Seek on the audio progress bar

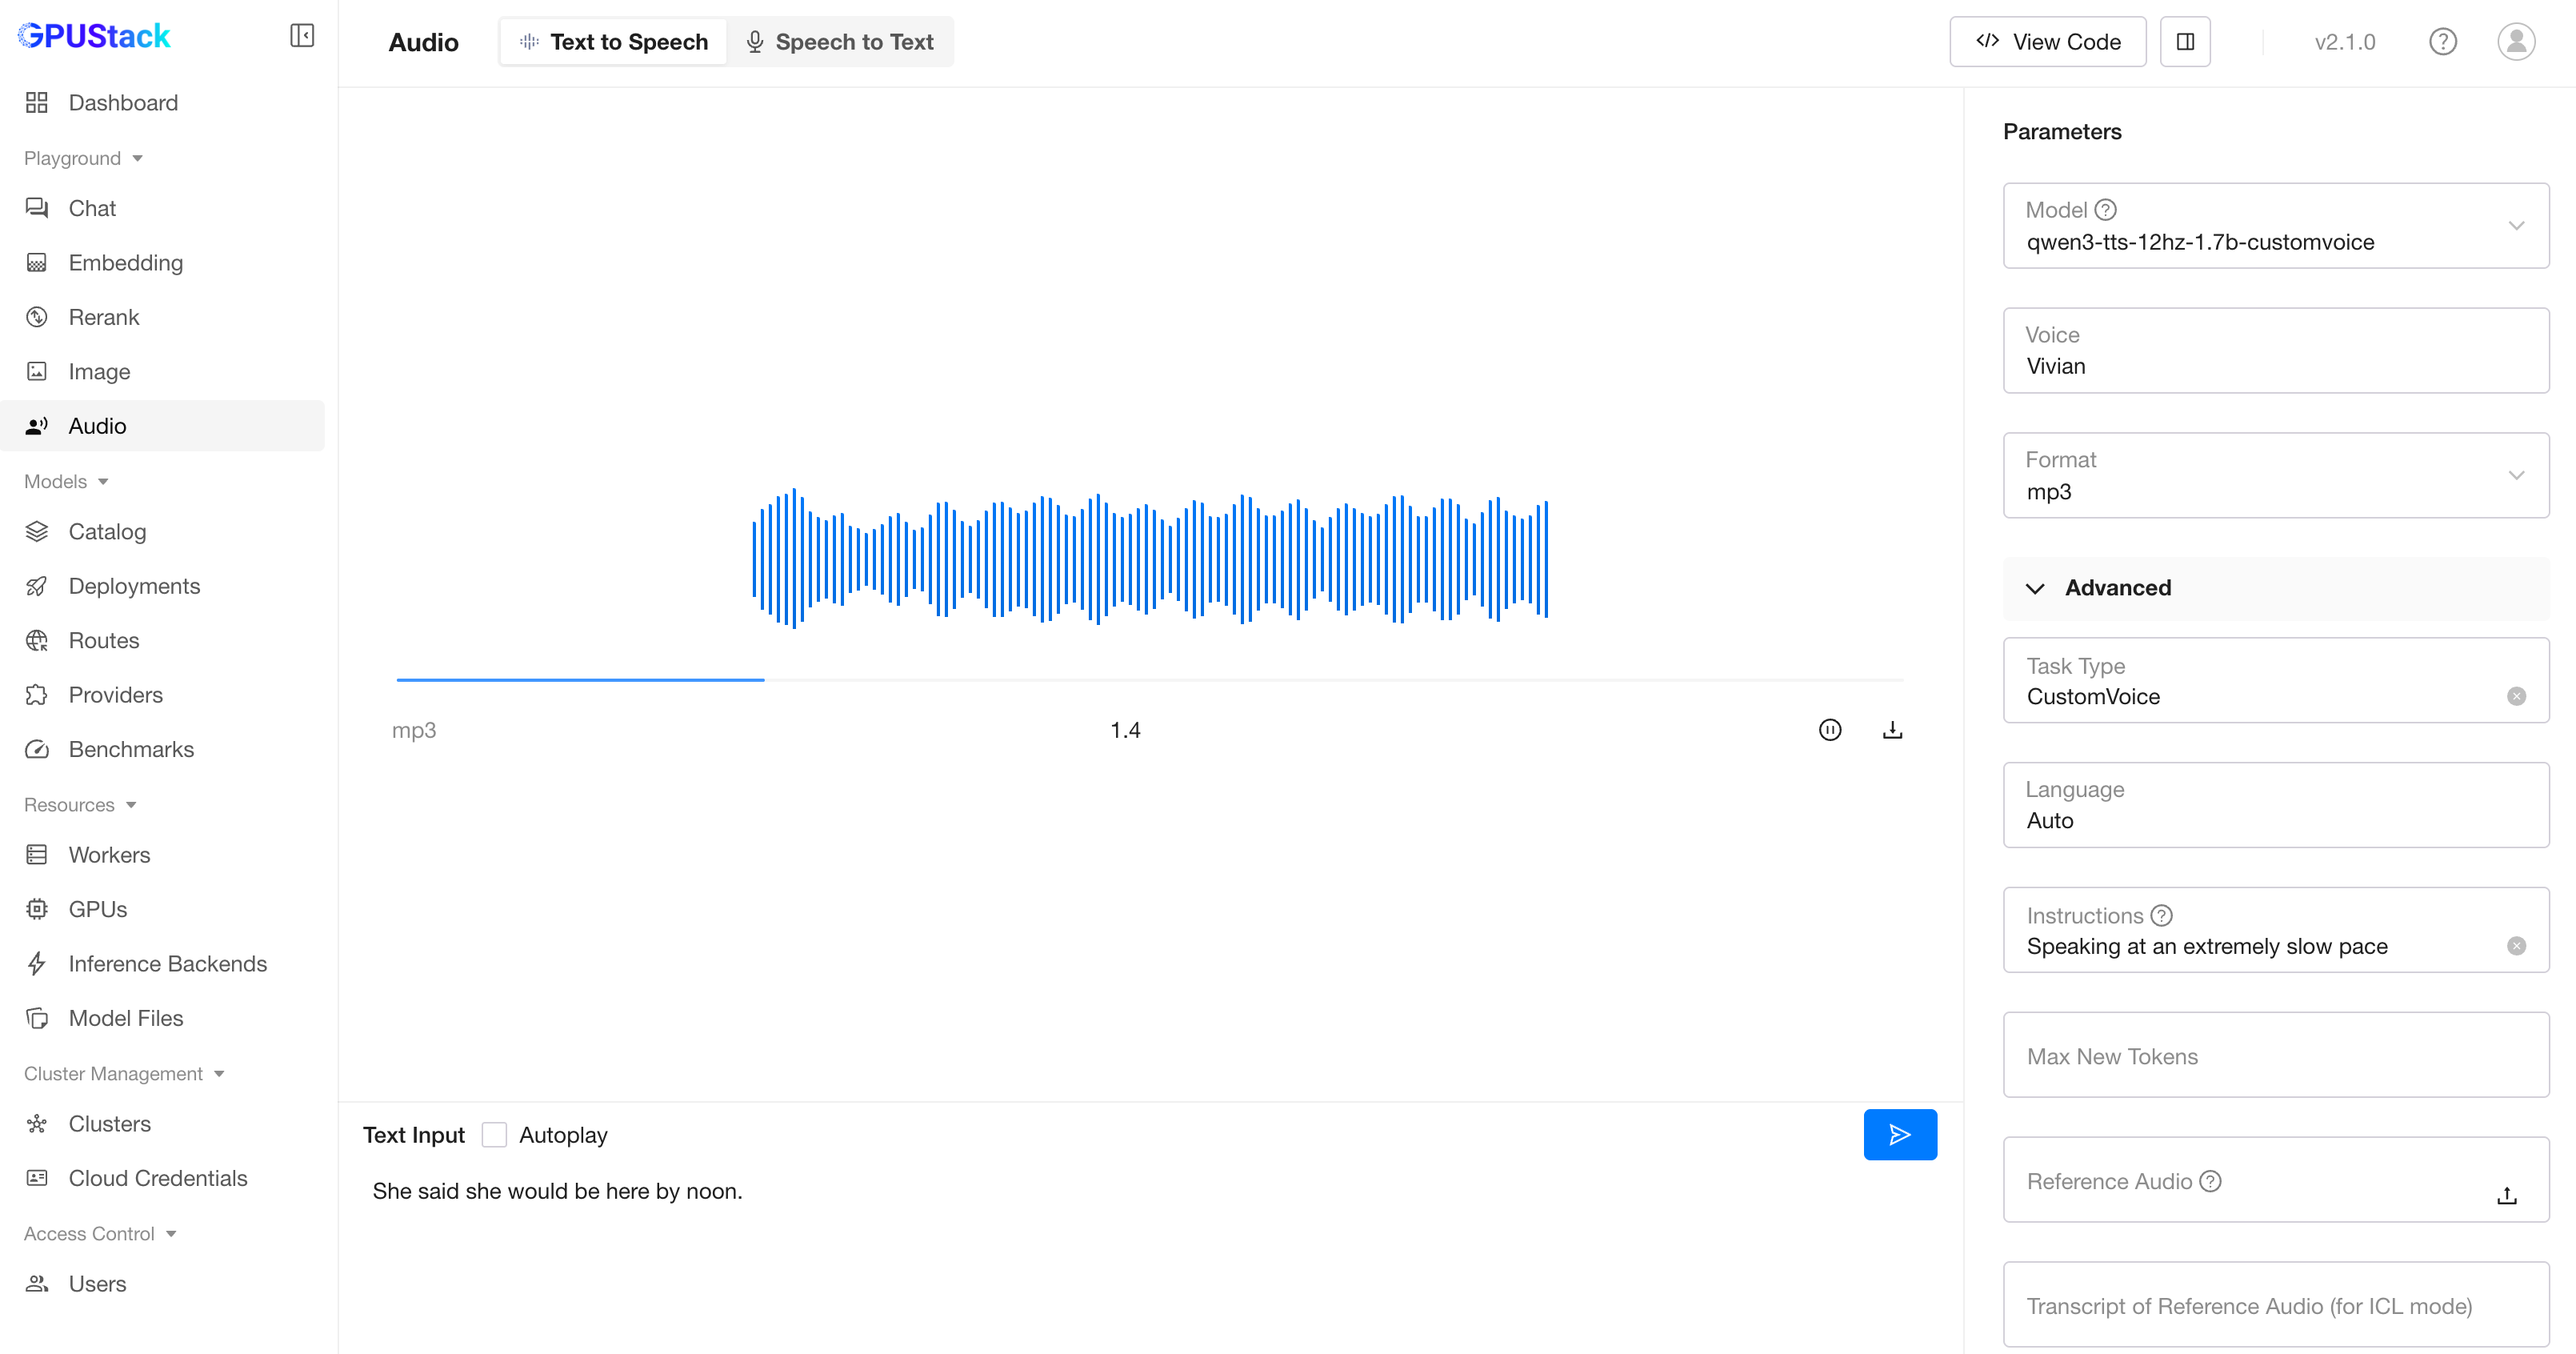(1150, 680)
